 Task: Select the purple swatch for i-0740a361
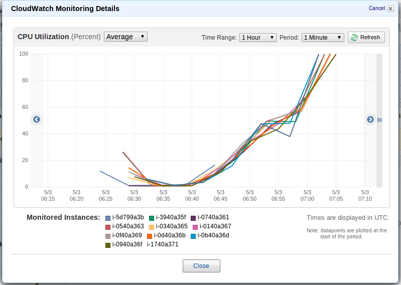tap(193, 218)
